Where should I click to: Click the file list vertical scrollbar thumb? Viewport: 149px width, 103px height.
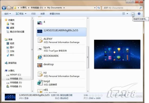[88, 57]
